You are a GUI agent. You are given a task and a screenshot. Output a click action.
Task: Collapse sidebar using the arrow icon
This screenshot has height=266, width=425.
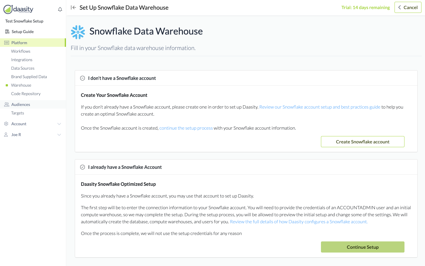point(73,8)
